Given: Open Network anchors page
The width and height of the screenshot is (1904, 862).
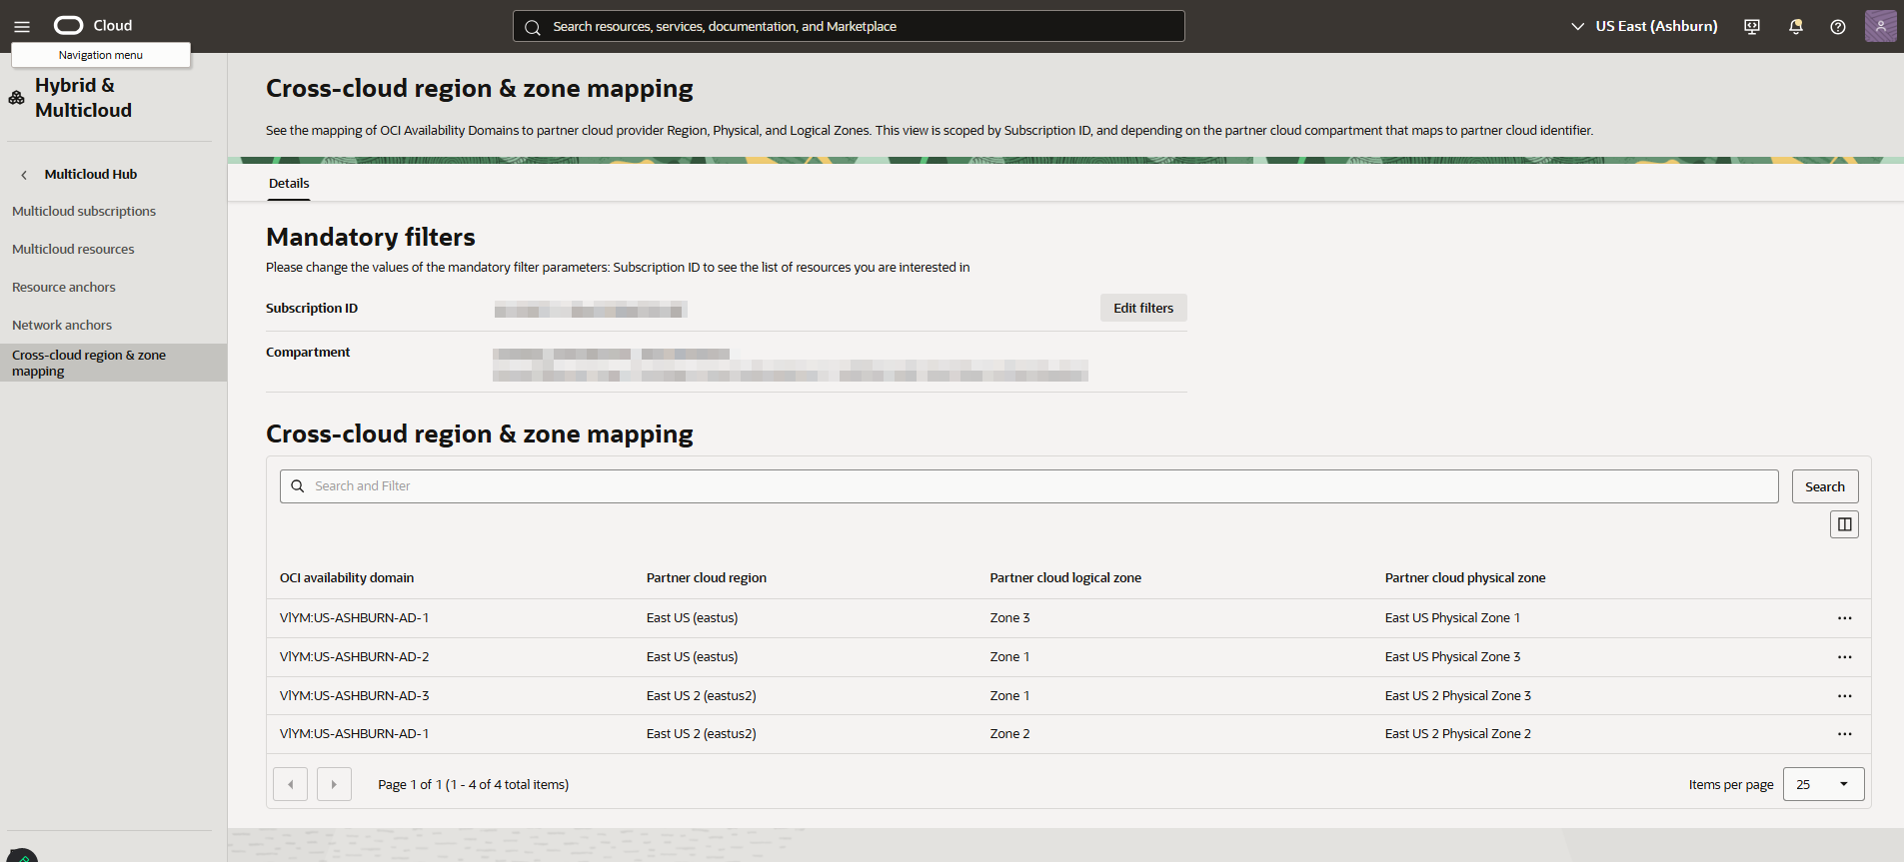Looking at the screenshot, I should [62, 326].
